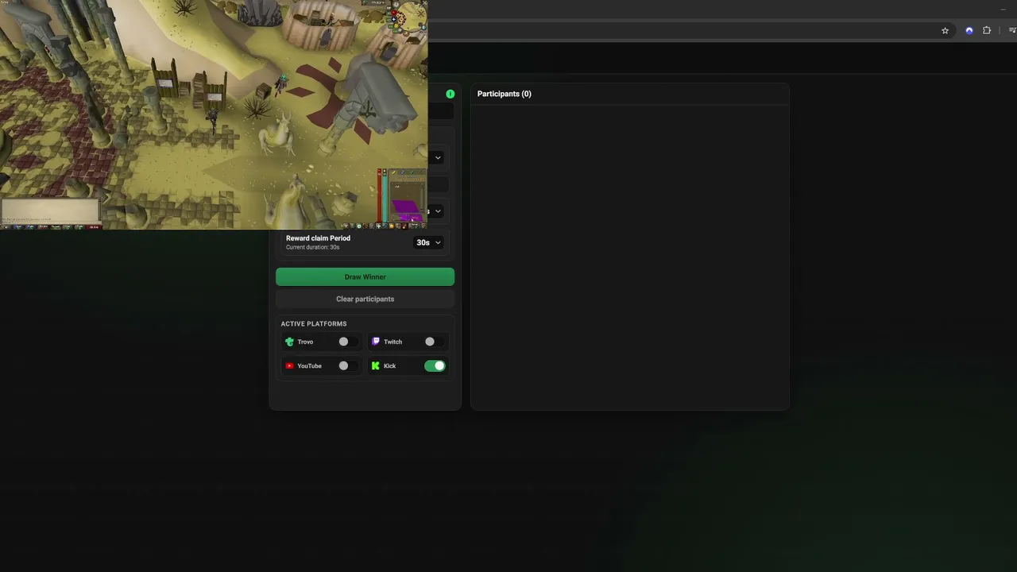
Task: Click the green info status icon
Action: click(450, 94)
